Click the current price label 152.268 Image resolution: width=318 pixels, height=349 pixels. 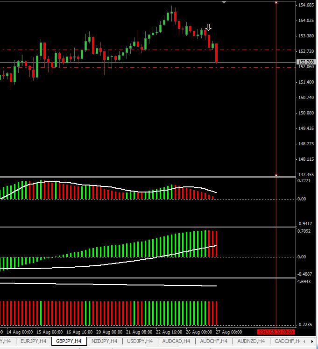[x=306, y=62]
